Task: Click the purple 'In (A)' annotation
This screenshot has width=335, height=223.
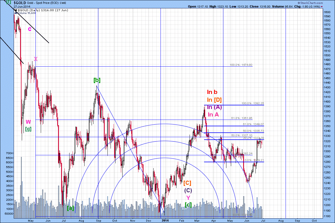Action: point(214,107)
